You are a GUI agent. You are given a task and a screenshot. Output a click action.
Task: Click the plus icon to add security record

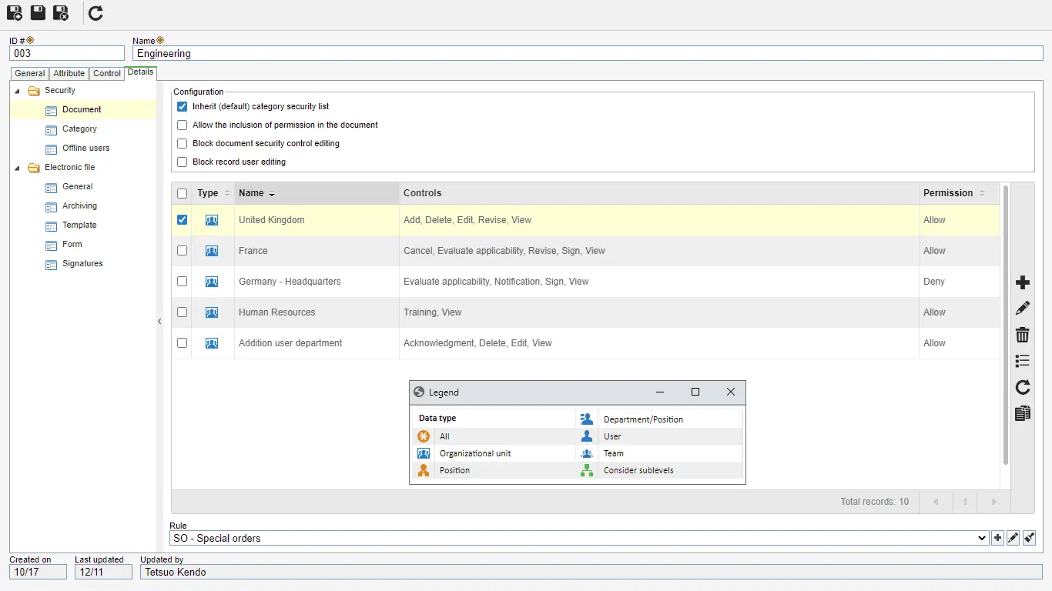1022,282
